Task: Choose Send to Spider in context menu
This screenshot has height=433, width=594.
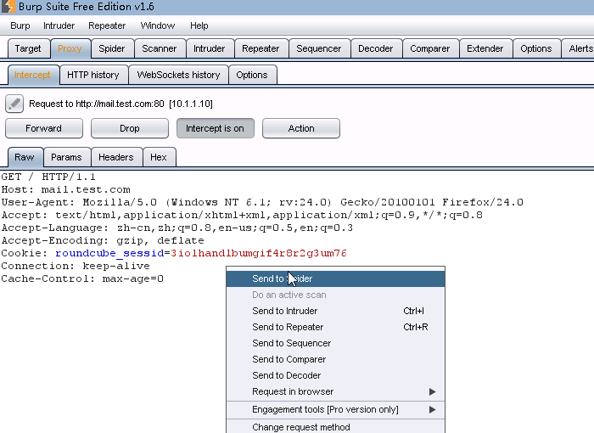Action: coord(335,278)
